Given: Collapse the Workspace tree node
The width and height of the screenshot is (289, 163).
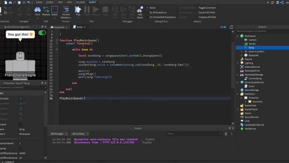Looking at the screenshot, I should [x=238, y=36].
